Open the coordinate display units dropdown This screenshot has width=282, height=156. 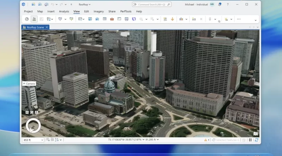click(x=143, y=140)
